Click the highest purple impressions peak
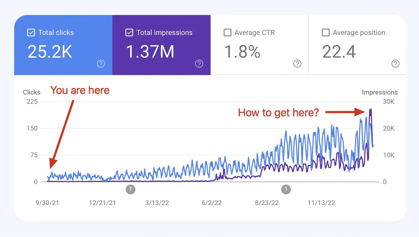The image size is (419, 237). coord(370,110)
